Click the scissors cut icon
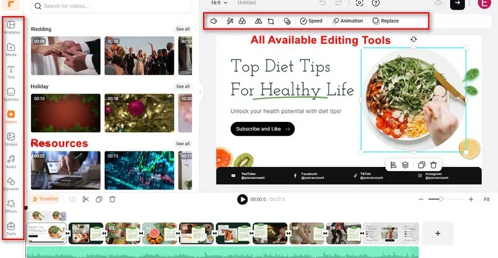Screen dimensions: 498x258 [x=86, y=199]
